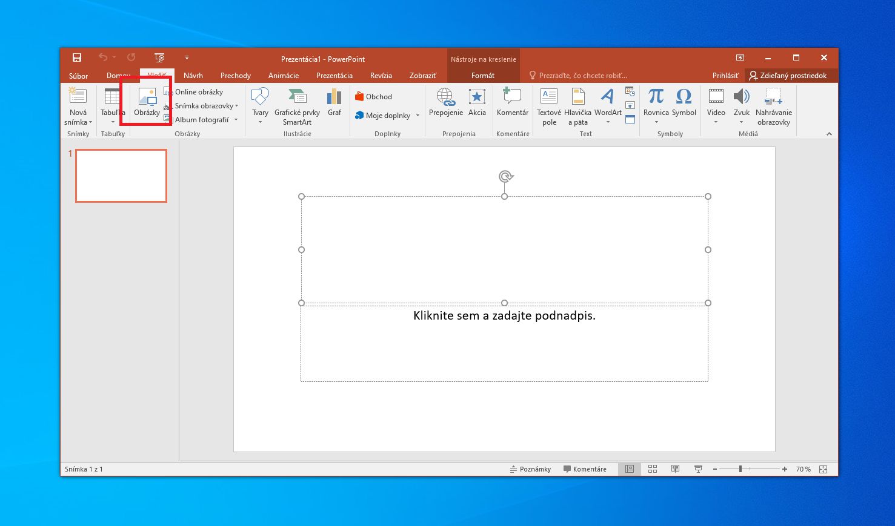Insert object icon in Text group
Screen dimensions: 895x526
pos(630,119)
